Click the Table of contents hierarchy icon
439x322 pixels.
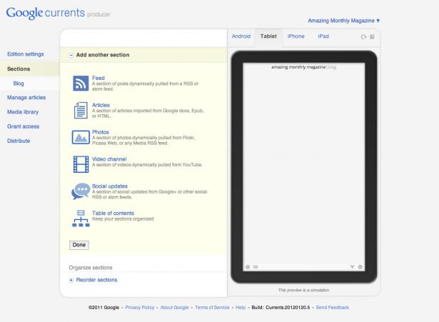[81, 218]
